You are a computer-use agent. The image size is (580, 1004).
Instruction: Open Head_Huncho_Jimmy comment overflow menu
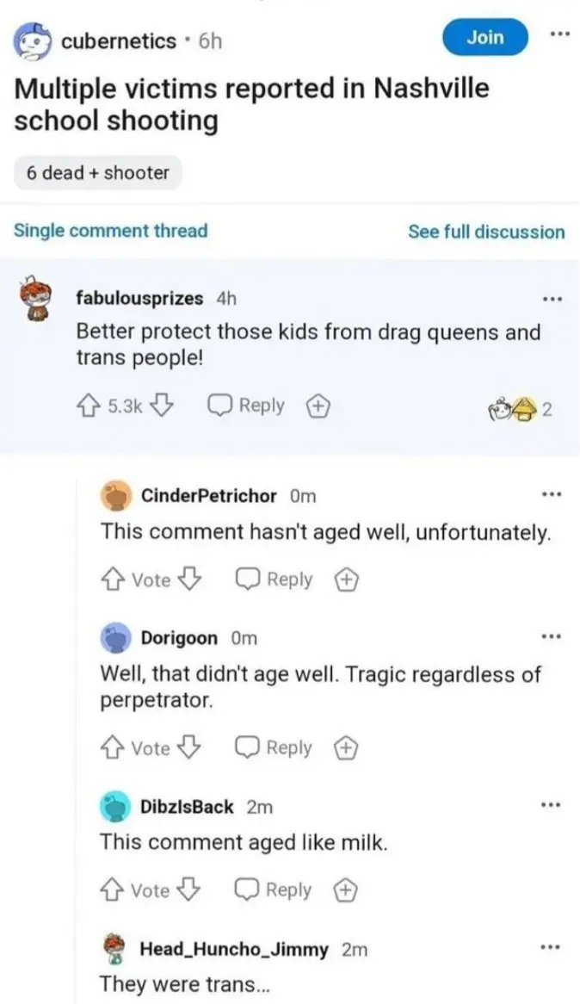[x=552, y=946]
